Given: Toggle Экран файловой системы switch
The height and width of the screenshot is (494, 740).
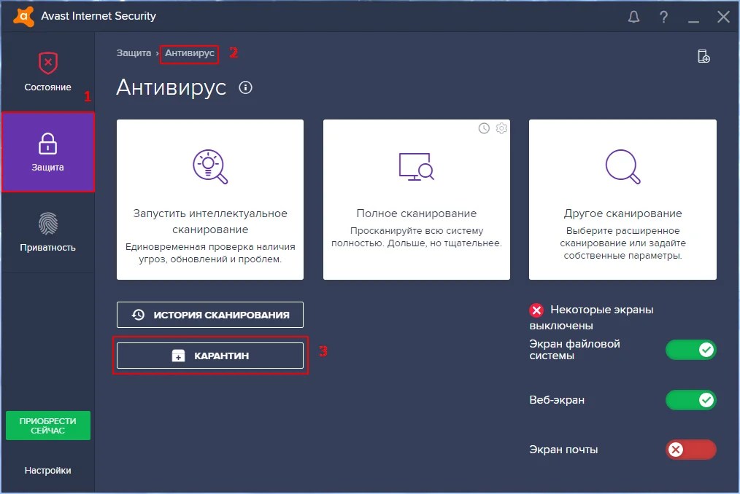Looking at the screenshot, I should [691, 350].
